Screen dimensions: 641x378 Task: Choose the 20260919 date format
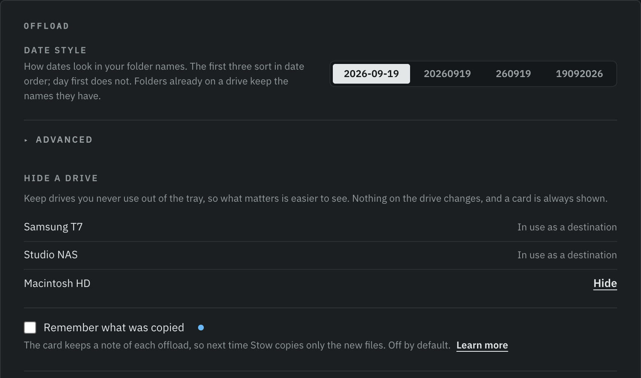pos(447,74)
